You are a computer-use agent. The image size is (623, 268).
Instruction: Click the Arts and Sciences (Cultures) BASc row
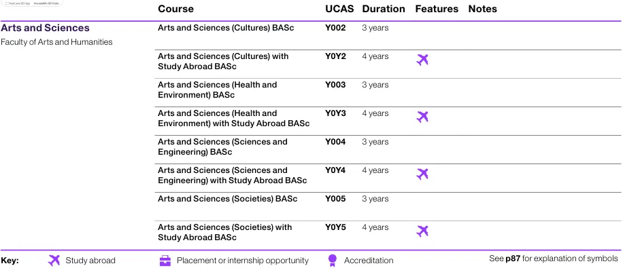(x=389, y=35)
